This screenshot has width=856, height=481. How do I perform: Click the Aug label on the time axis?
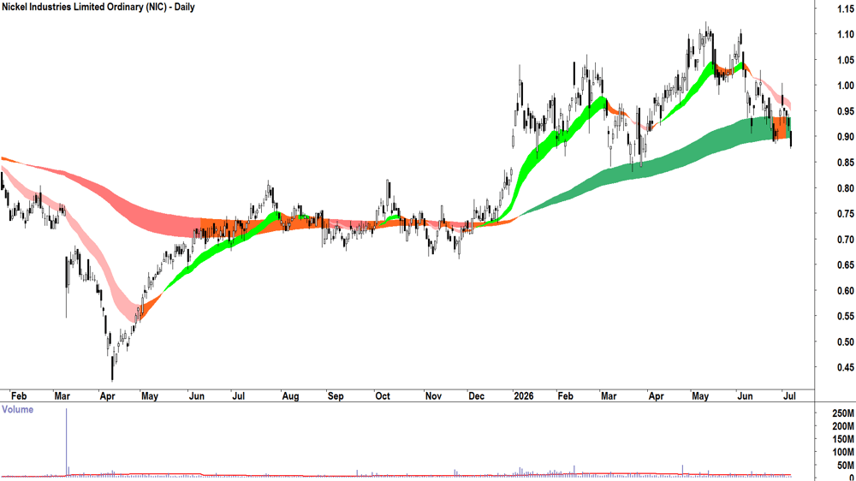(290, 395)
